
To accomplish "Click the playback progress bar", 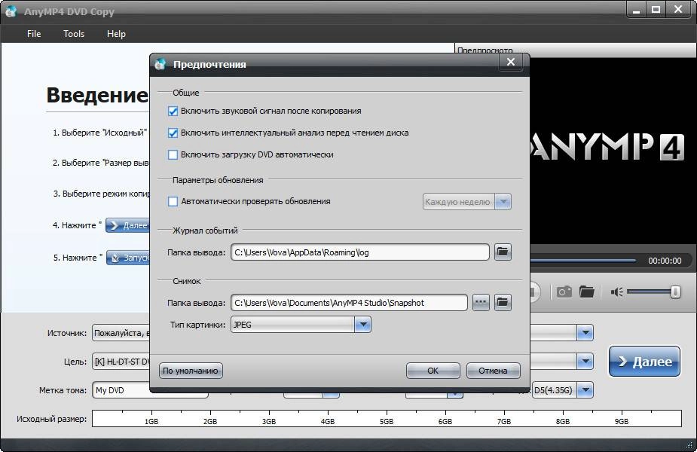I will coord(583,261).
